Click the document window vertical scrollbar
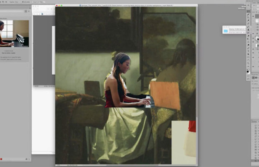The width and height of the screenshot is (259, 167). (197, 80)
